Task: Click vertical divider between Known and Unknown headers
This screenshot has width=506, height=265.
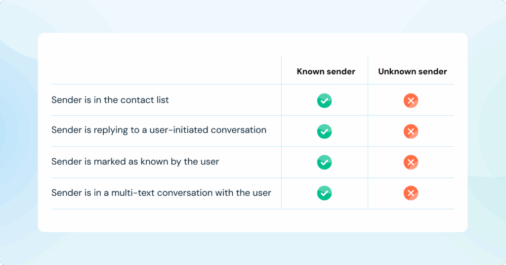Action: 368,71
